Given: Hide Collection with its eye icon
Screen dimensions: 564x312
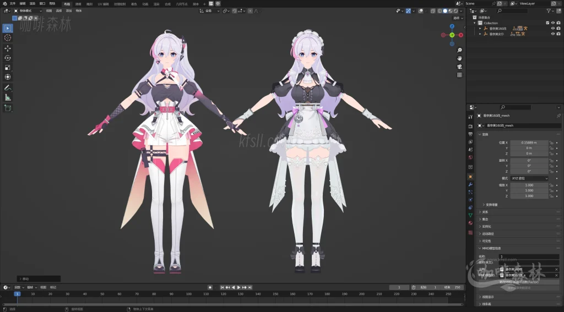Looking at the screenshot, I should (x=553, y=23).
